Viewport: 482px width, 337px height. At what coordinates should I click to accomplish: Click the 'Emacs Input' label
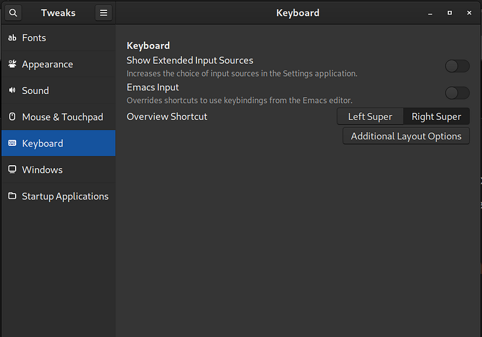click(153, 87)
